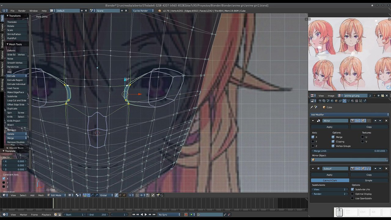The image size is (391, 220).
Task: Toggle Mirror modifier viewport visibility eye
Action: point(358,121)
